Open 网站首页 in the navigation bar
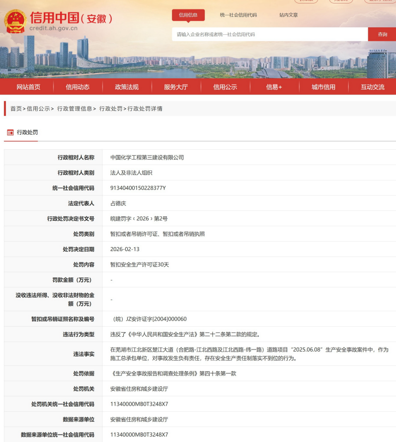This screenshot has height=442, width=396. click(x=28, y=87)
